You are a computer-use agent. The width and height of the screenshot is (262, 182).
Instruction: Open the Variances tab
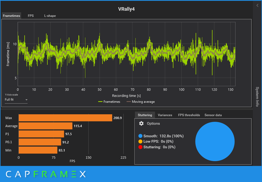(x=165, y=115)
